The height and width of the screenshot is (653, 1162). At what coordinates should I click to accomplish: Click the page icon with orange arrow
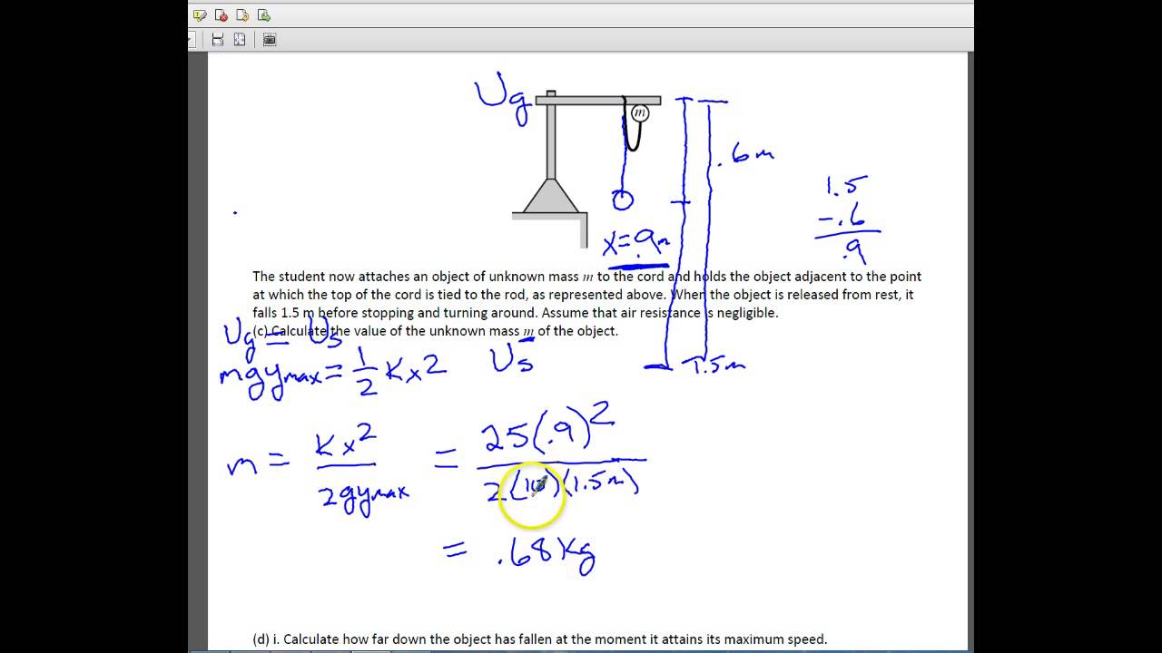(x=242, y=15)
